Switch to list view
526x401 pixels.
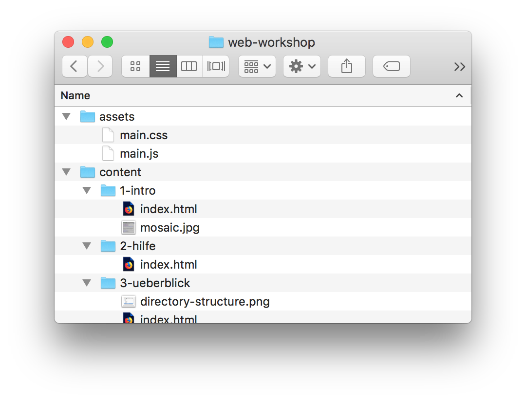tap(163, 66)
